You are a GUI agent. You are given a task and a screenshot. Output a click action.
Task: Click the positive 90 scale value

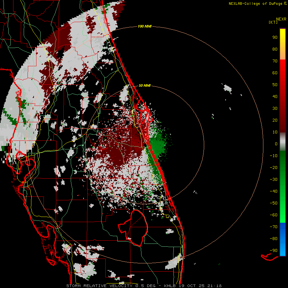[x=275, y=37]
